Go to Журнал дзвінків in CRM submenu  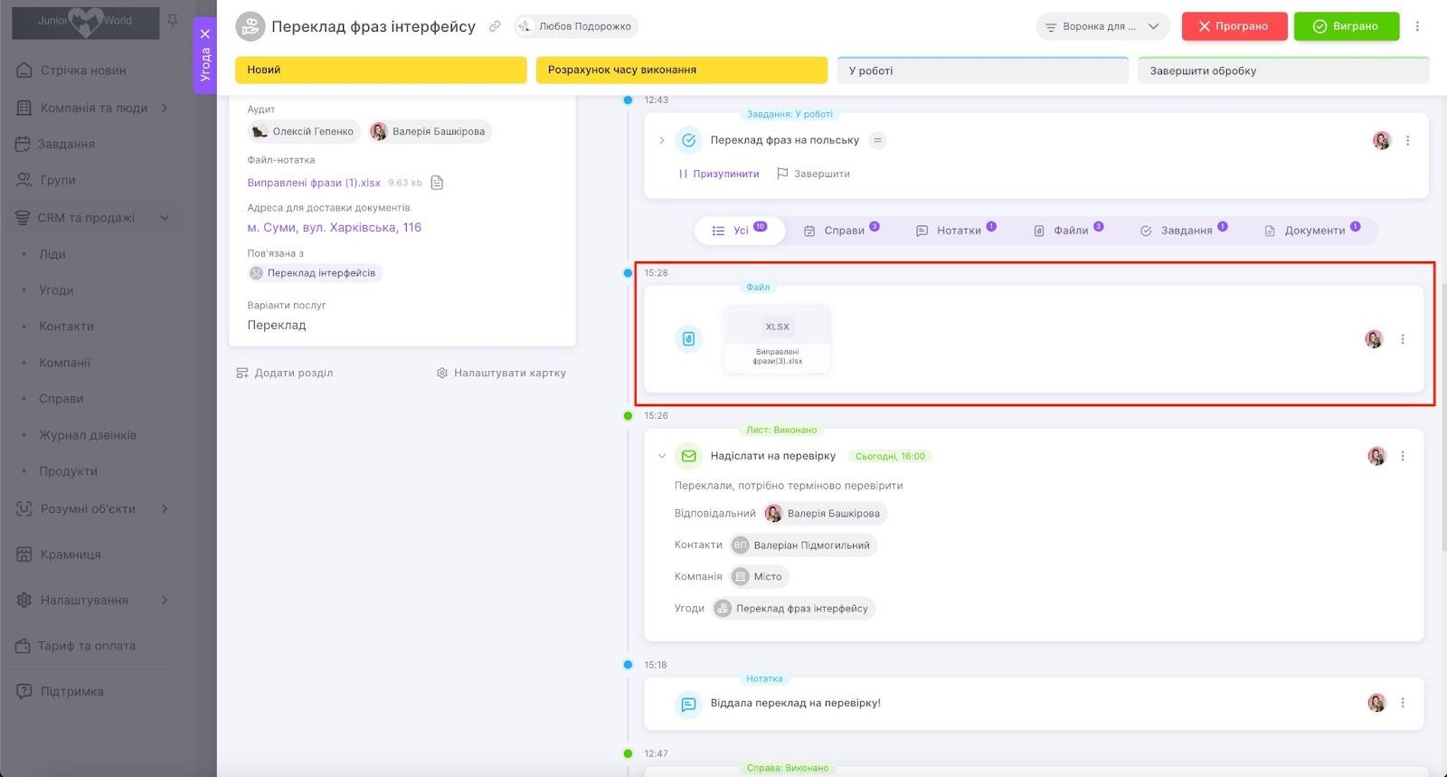pos(88,435)
